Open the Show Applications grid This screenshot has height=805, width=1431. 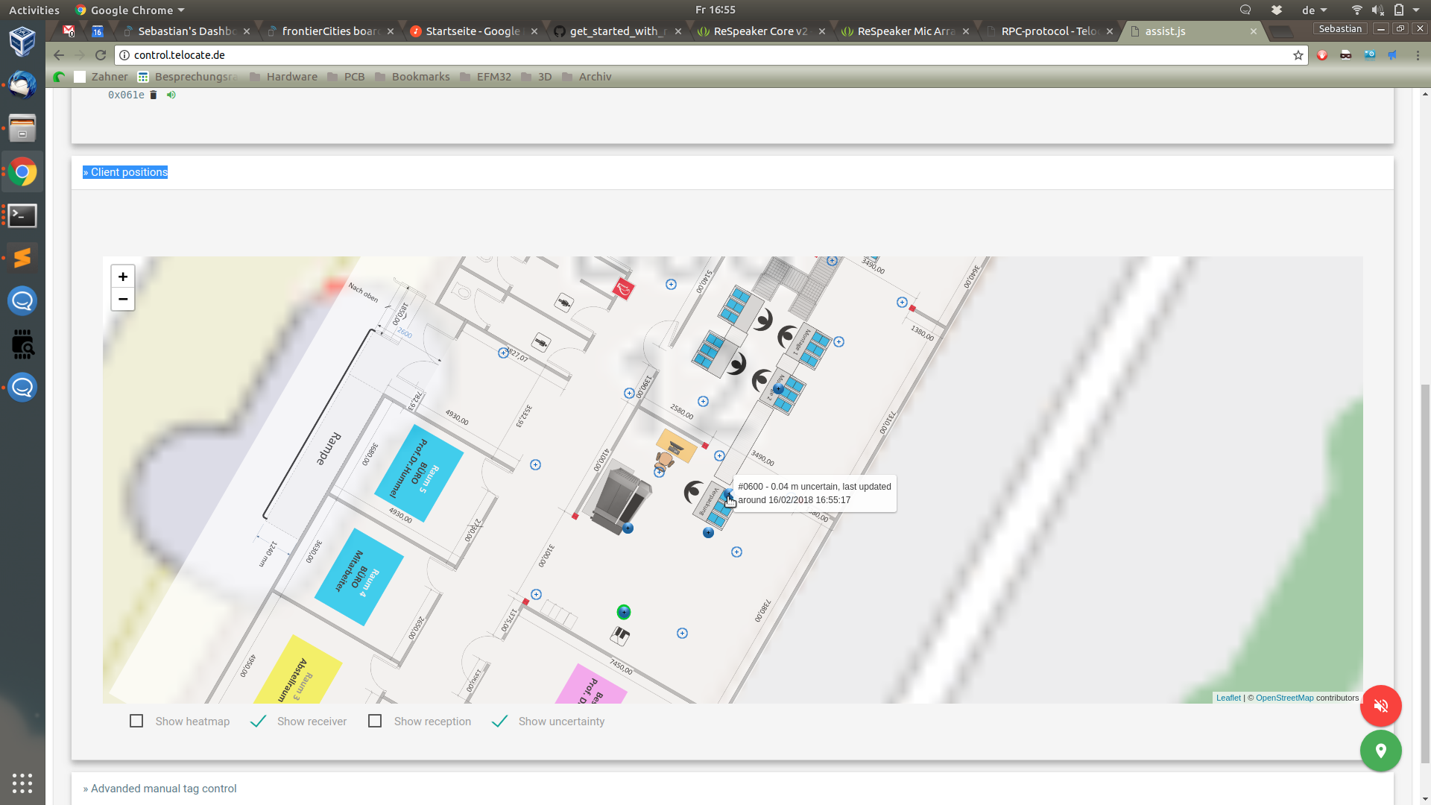click(x=22, y=783)
